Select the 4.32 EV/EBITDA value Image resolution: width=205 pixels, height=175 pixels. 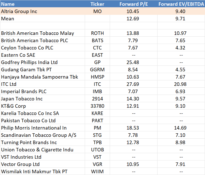pos(181,48)
